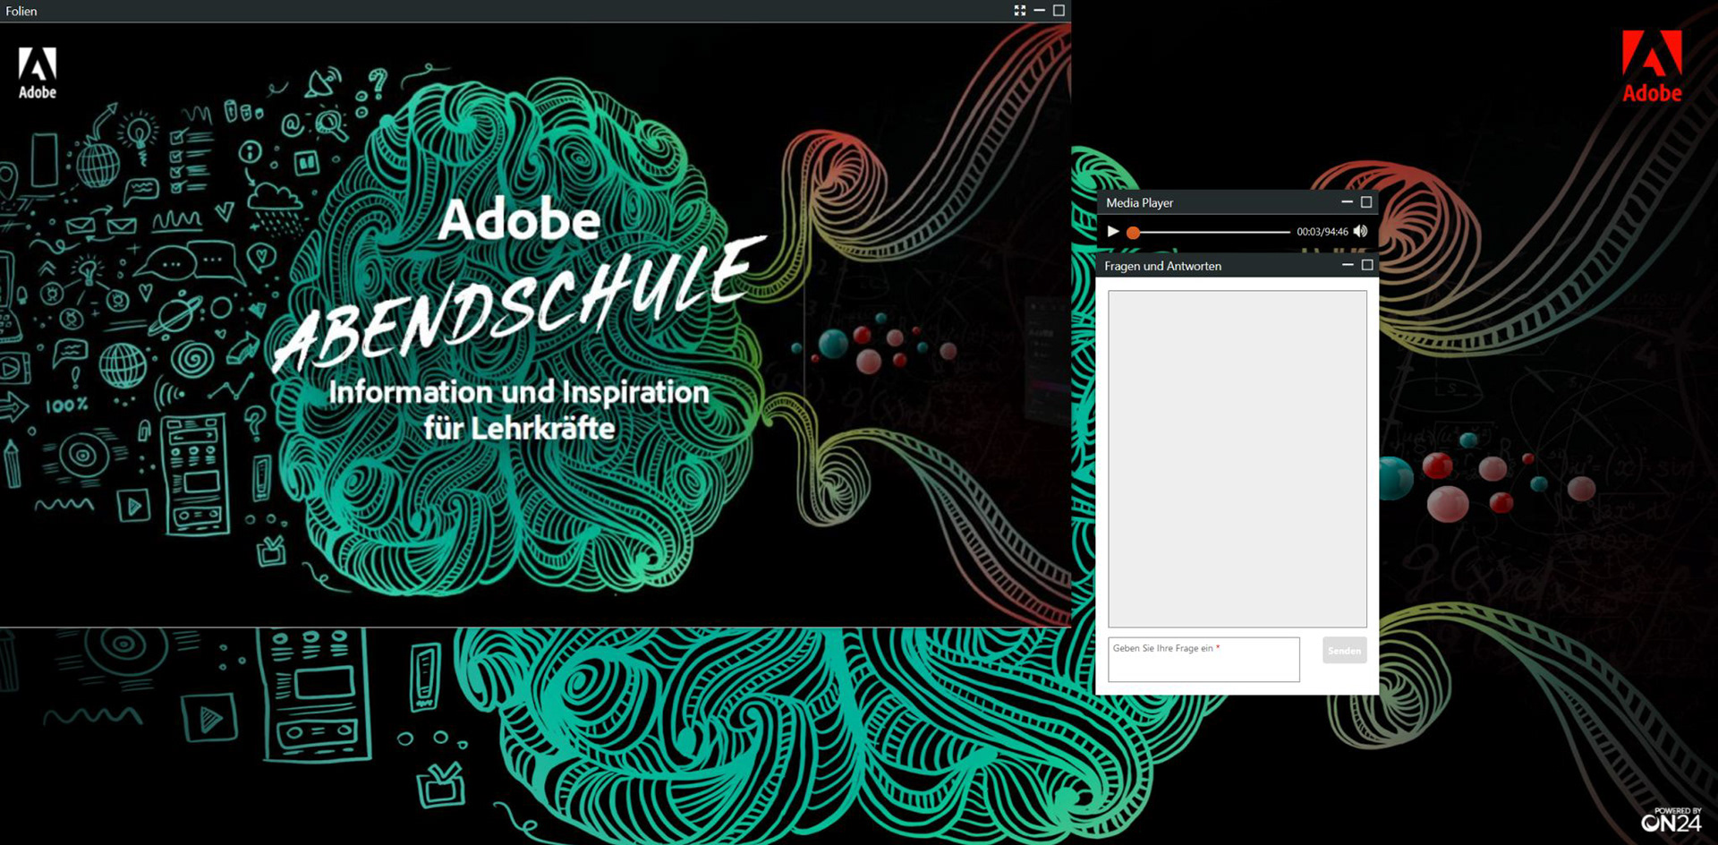Click the orange playback position handle
The image size is (1718, 845).
tap(1133, 232)
